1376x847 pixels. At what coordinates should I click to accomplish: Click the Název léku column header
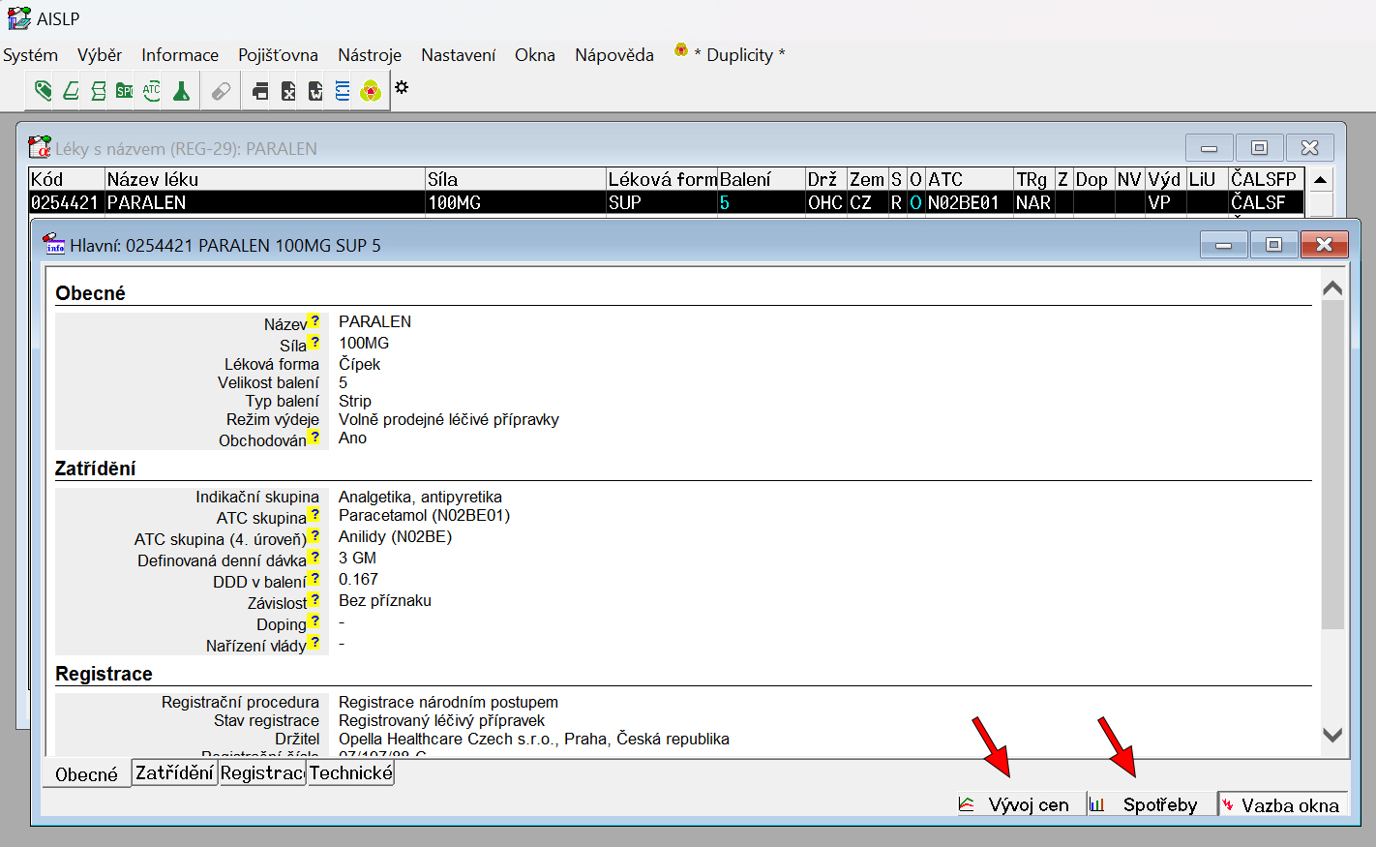coord(265,179)
